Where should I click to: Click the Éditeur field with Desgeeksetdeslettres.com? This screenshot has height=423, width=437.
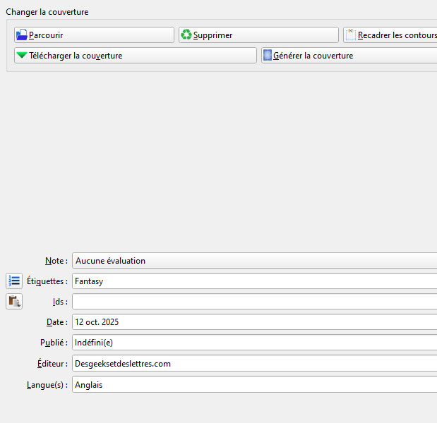254,363
